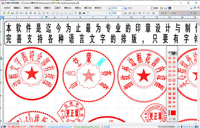Click the new document icon
This screenshot has height=128, width=200.
[4, 13]
